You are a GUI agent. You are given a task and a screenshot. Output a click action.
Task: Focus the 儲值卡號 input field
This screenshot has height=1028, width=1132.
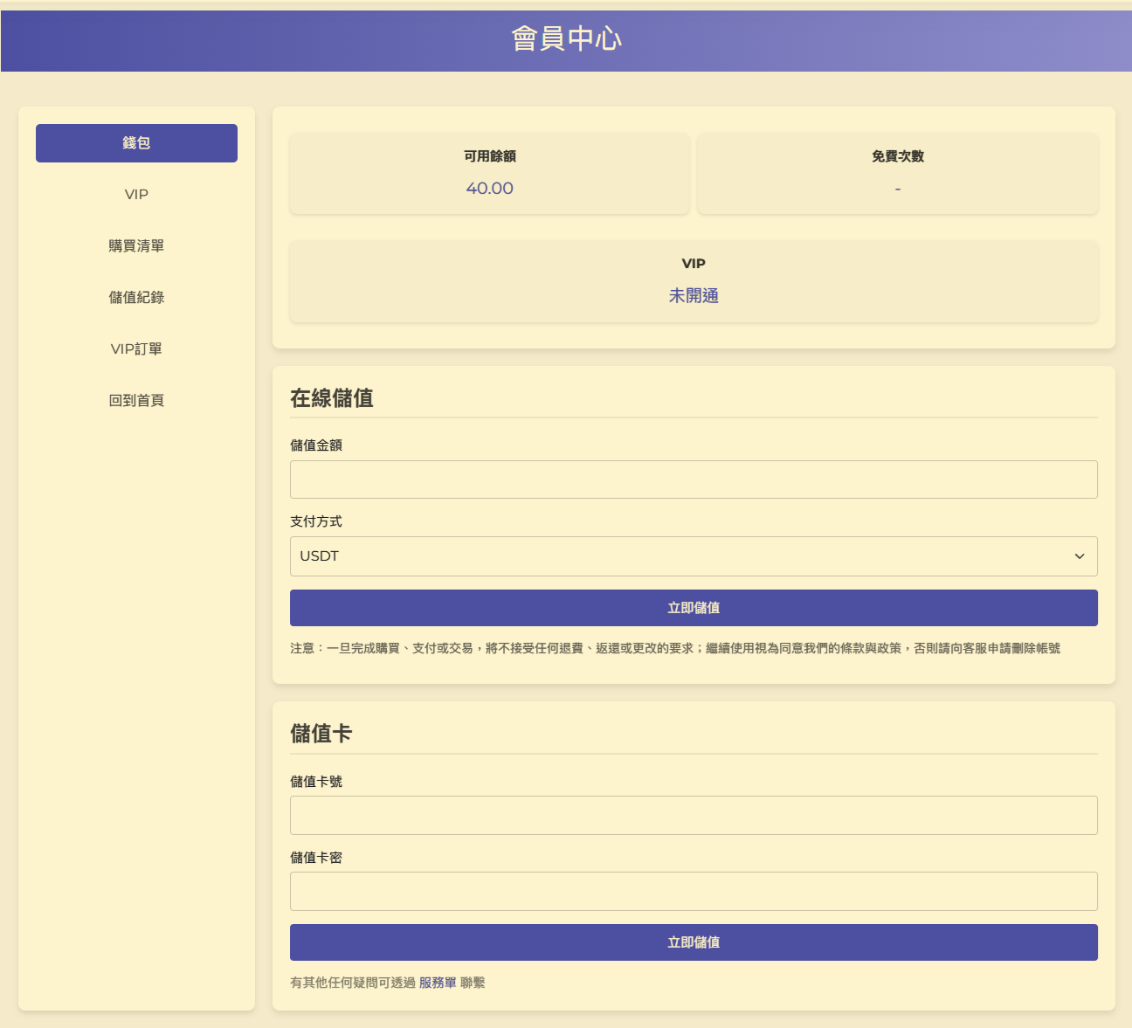click(694, 815)
